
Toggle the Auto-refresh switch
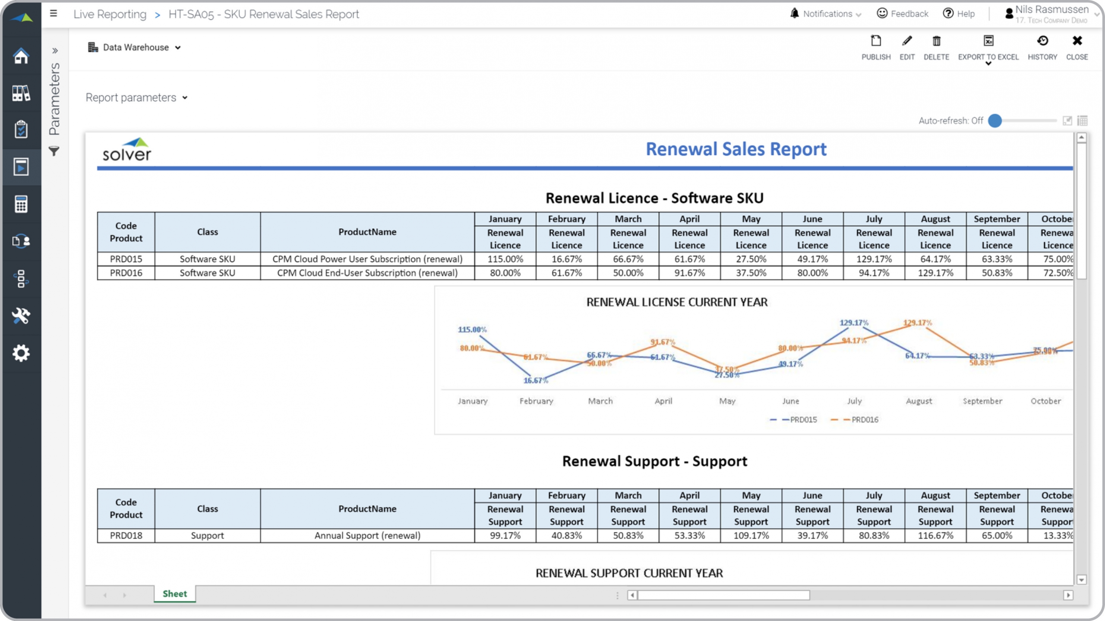click(x=995, y=121)
